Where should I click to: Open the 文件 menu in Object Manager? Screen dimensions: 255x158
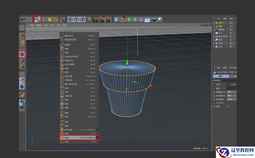point(219,18)
